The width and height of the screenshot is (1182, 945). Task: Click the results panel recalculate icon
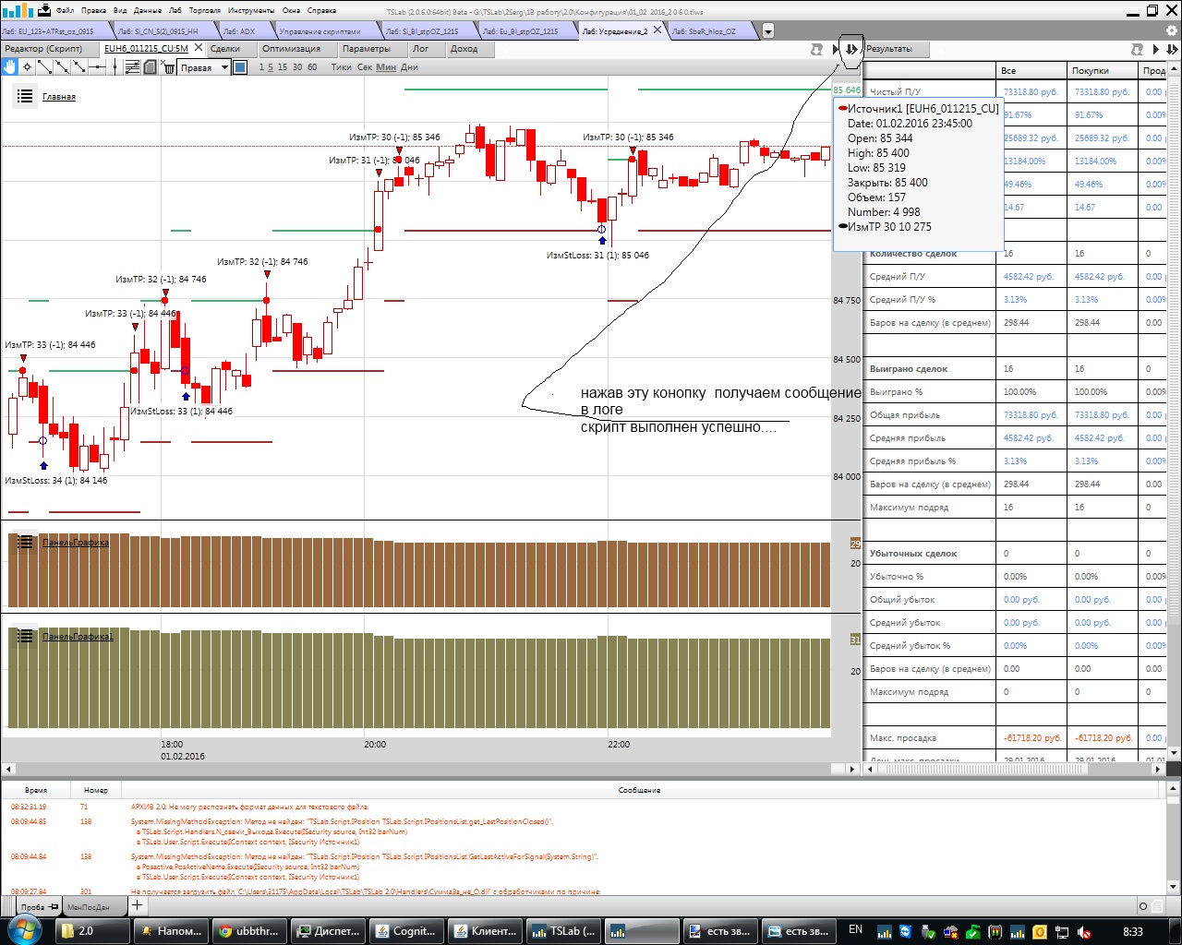click(1137, 49)
